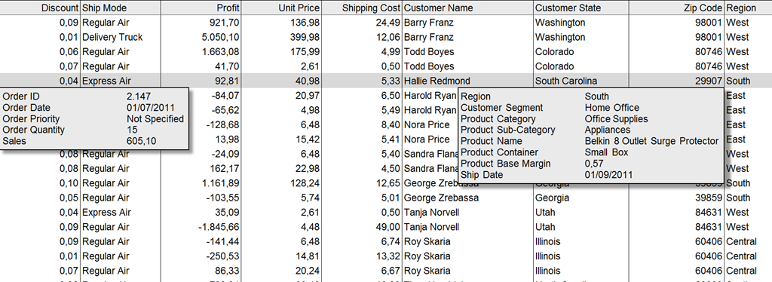The image size is (772, 282).
Task: Click the Customer Name column header
Action: point(467,8)
